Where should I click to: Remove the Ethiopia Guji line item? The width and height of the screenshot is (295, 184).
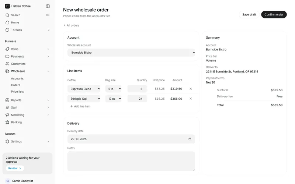(191, 99)
